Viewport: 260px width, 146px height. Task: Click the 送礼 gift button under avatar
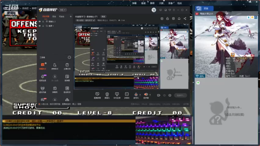pyautogui.click(x=200, y=76)
